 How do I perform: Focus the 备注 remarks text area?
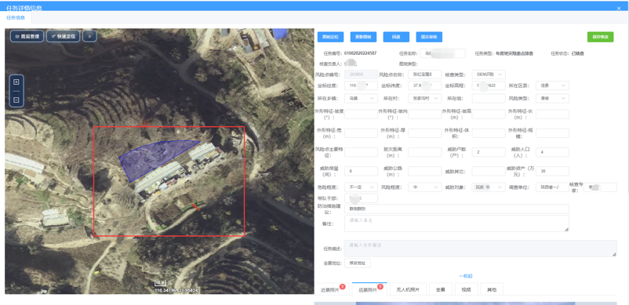pos(456,223)
